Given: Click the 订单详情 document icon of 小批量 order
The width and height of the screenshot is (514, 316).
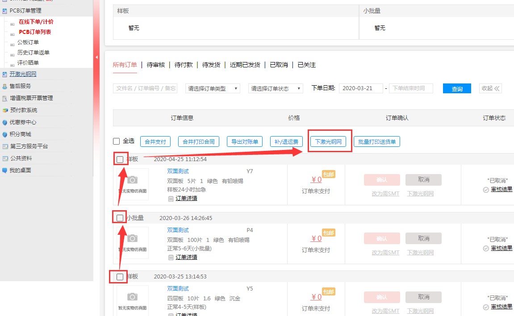Looking at the screenshot, I should 171,257.
